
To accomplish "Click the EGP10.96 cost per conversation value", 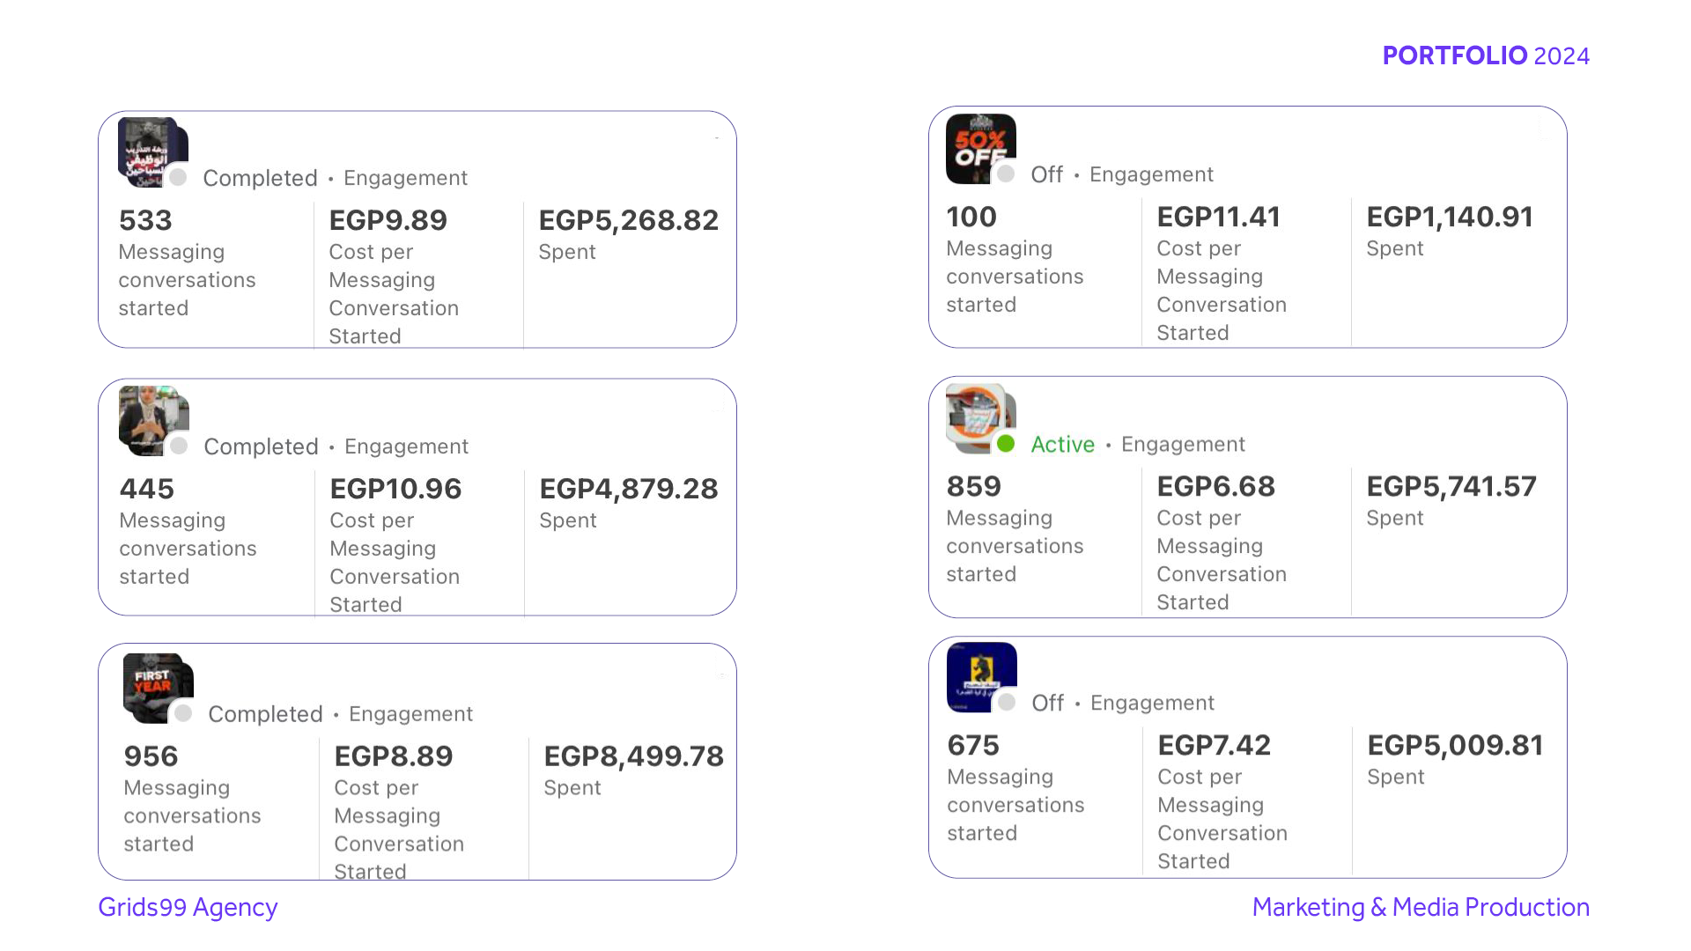I will (395, 489).
